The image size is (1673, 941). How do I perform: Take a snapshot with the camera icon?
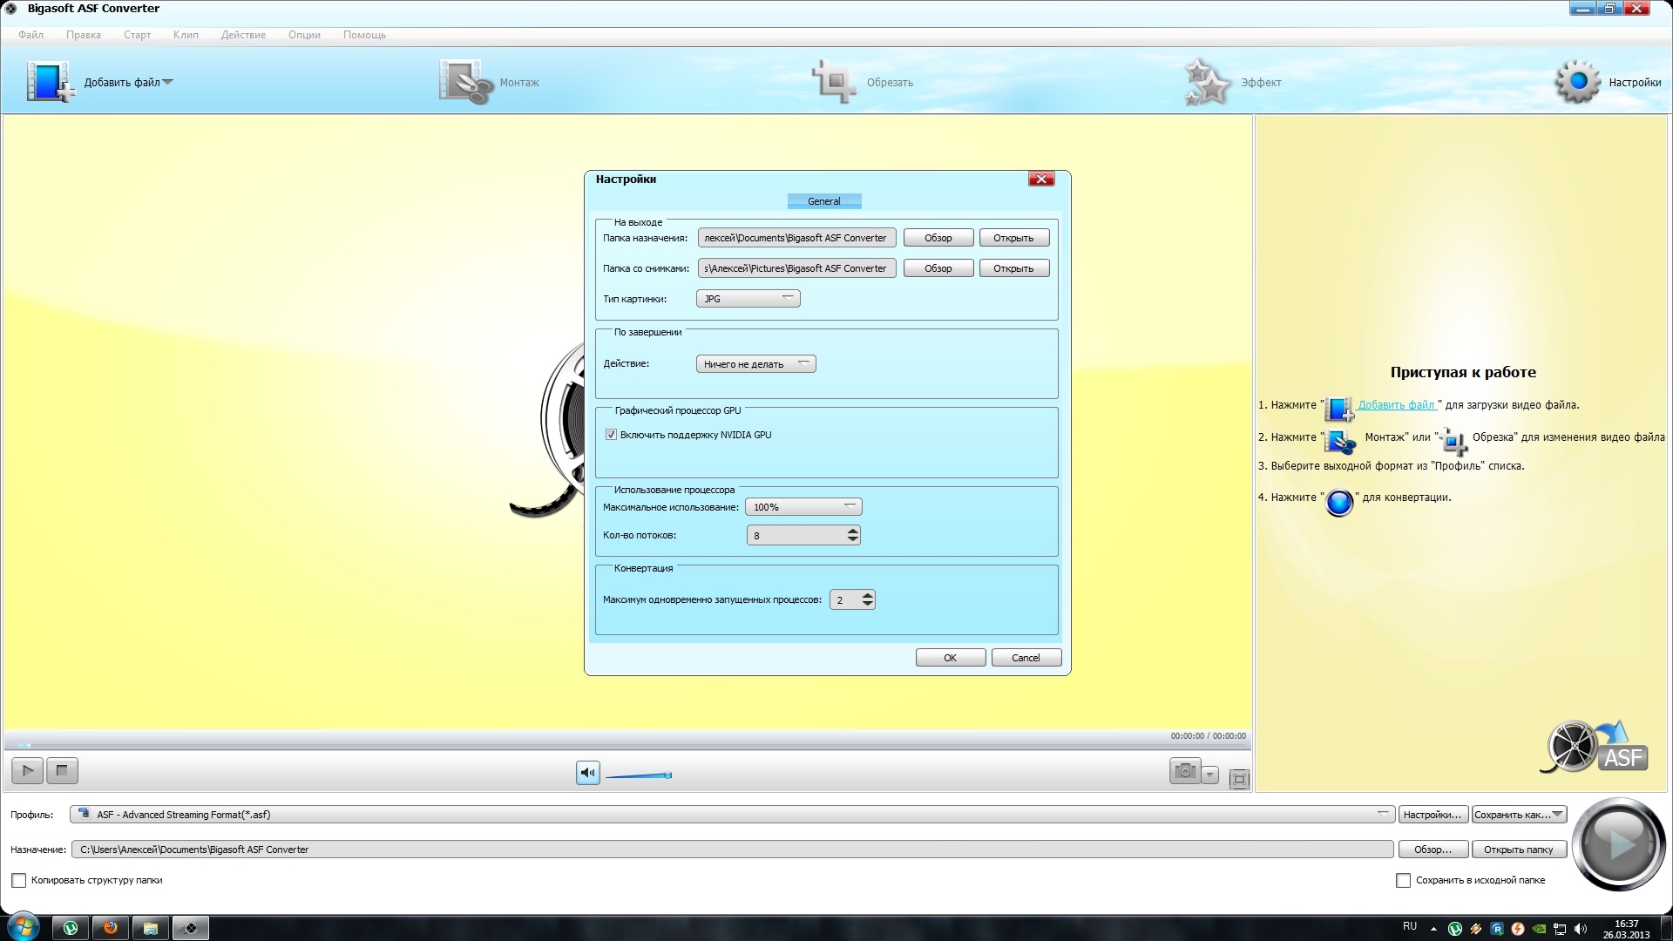coord(1184,771)
